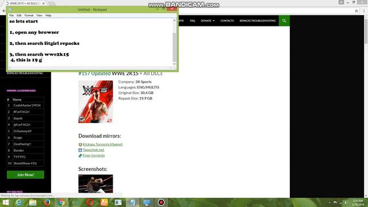Open Notepad's Format menu
This screenshot has height=207, width=368.
tap(29, 16)
